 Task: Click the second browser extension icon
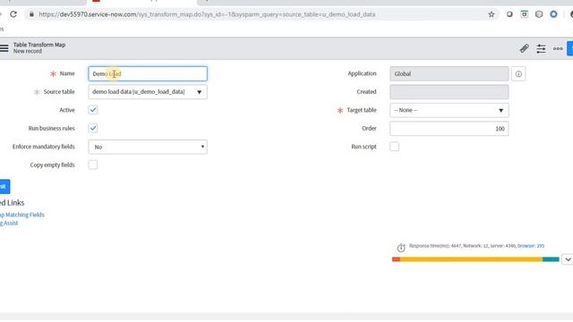tap(524, 14)
